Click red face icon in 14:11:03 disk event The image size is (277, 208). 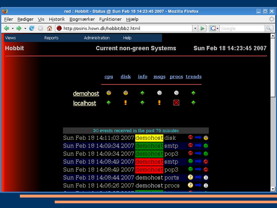click(x=190, y=137)
